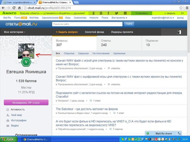The width and height of the screenshot is (190, 142).
Task: Click the En language indicator in tray
Action: (153, 139)
